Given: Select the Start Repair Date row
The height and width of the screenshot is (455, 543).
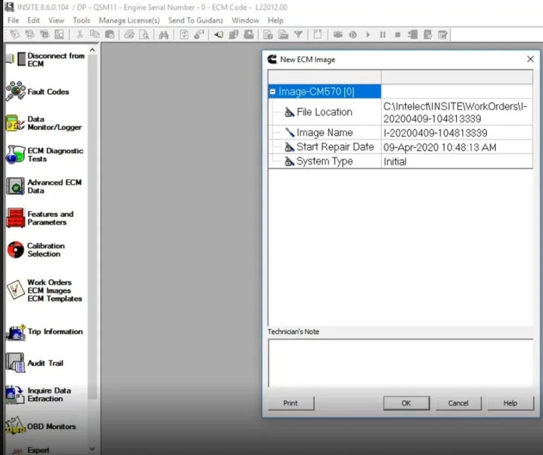Looking at the screenshot, I should [x=400, y=147].
